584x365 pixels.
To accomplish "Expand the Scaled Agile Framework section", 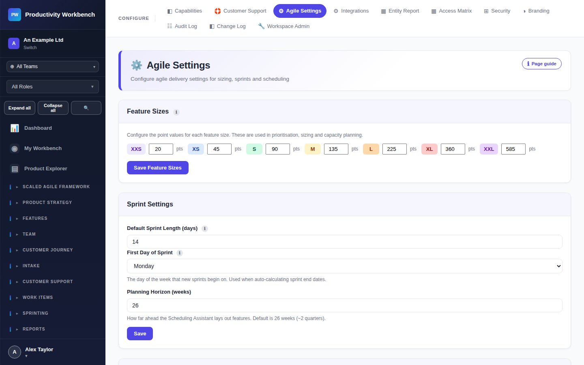I will click(x=53, y=187).
